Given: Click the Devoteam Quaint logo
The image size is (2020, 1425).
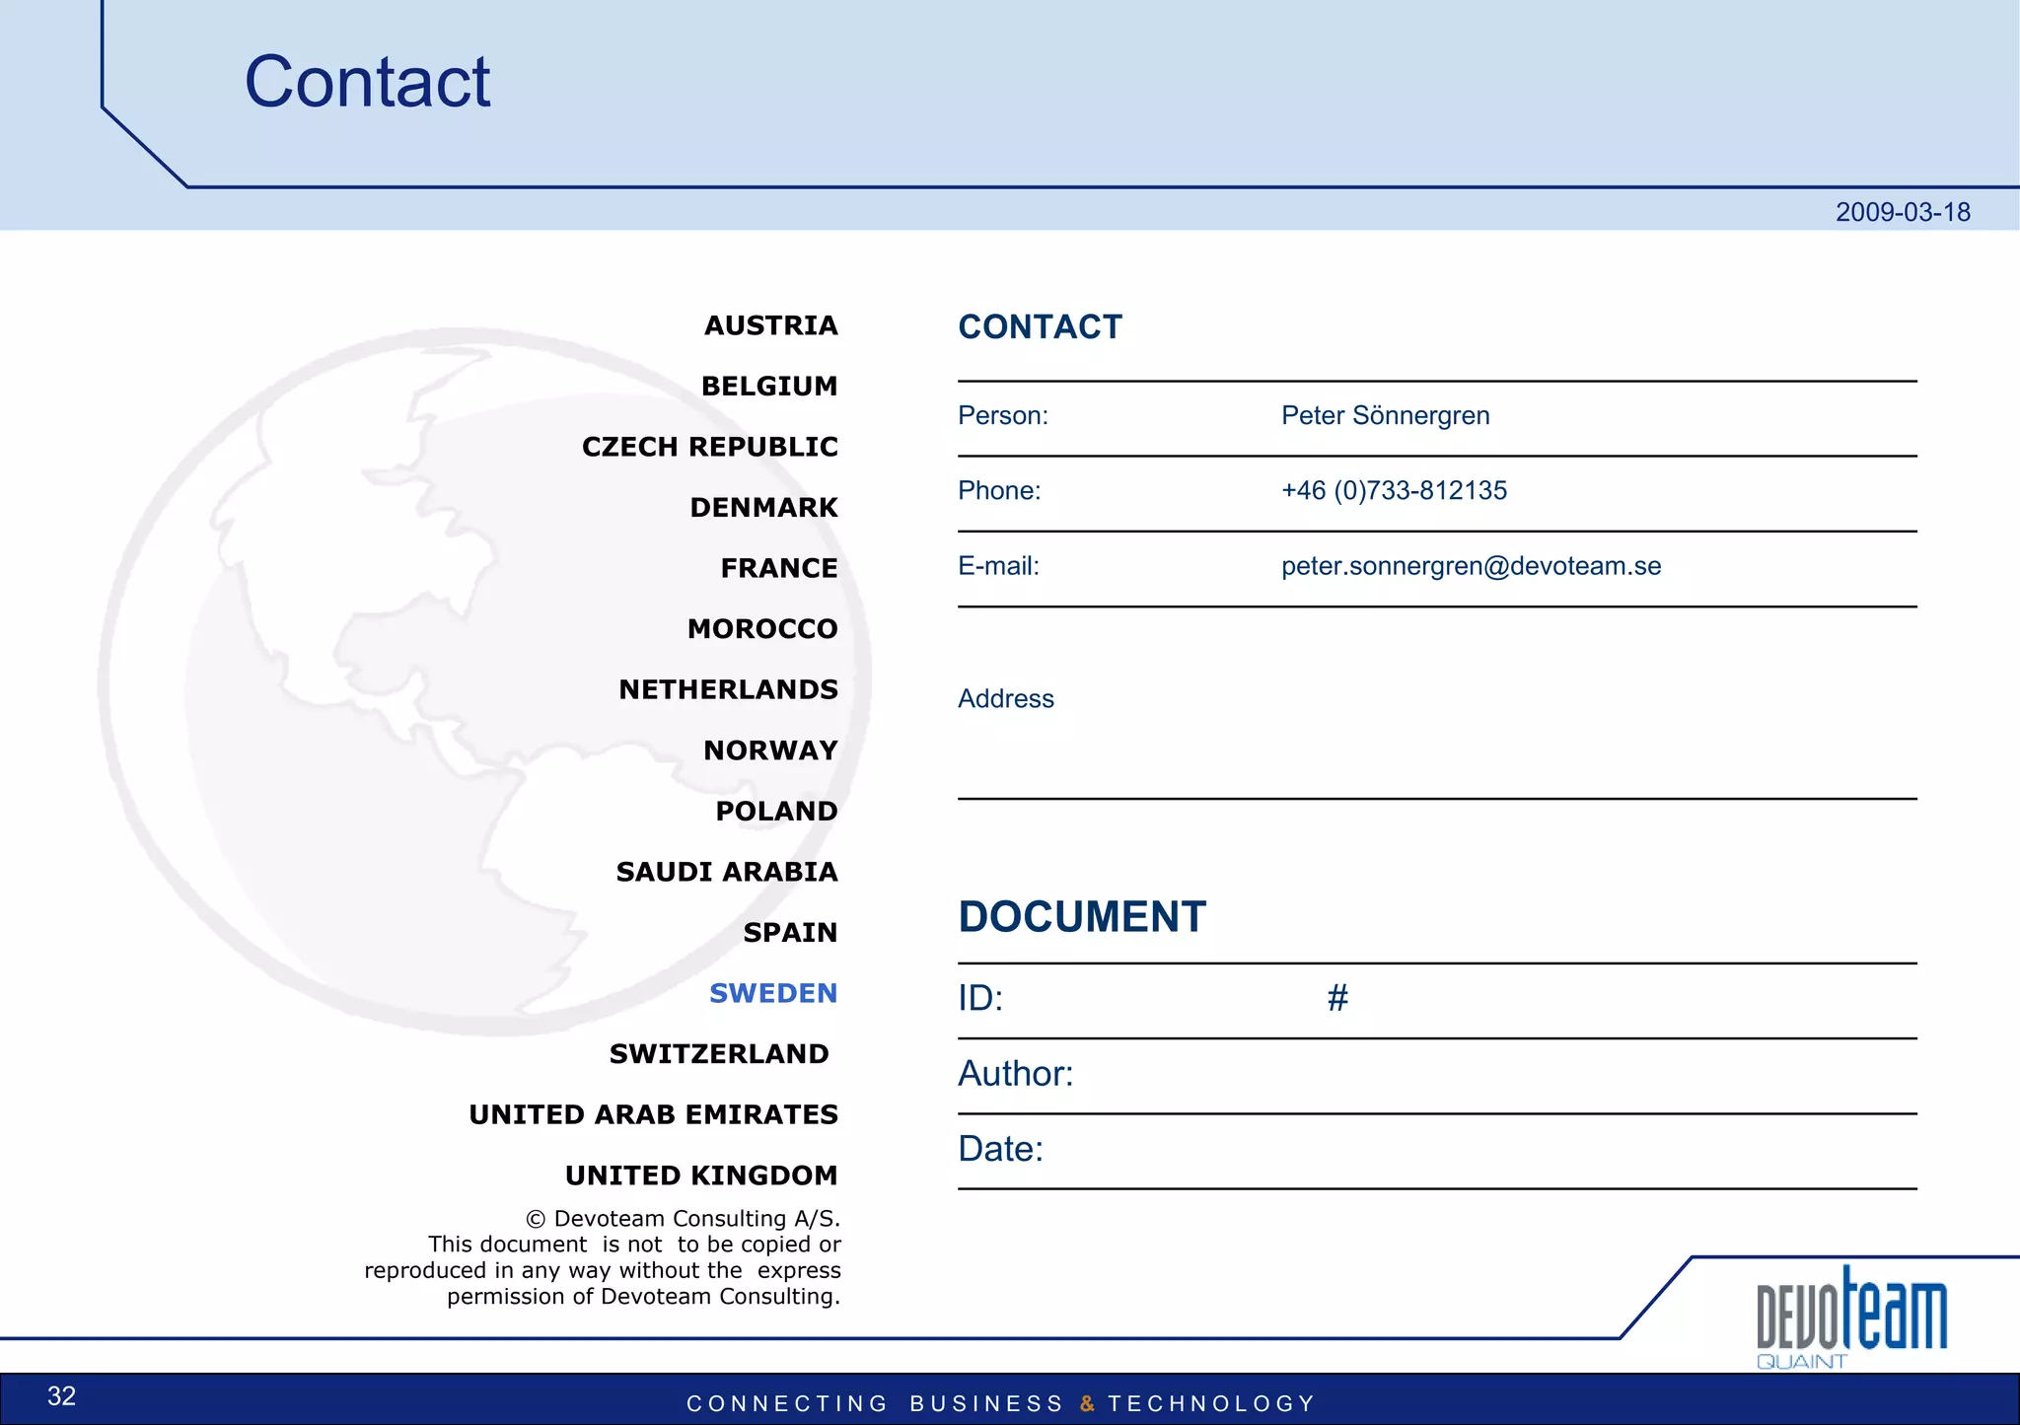Looking at the screenshot, I should coord(1851,1317).
